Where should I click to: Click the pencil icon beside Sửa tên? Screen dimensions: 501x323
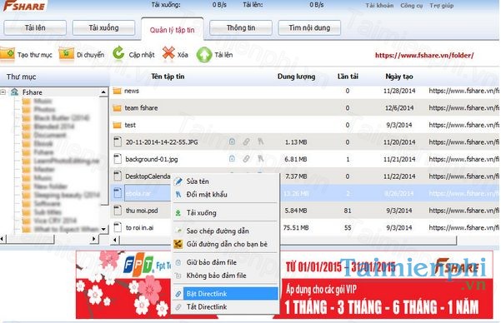pyautogui.click(x=178, y=181)
